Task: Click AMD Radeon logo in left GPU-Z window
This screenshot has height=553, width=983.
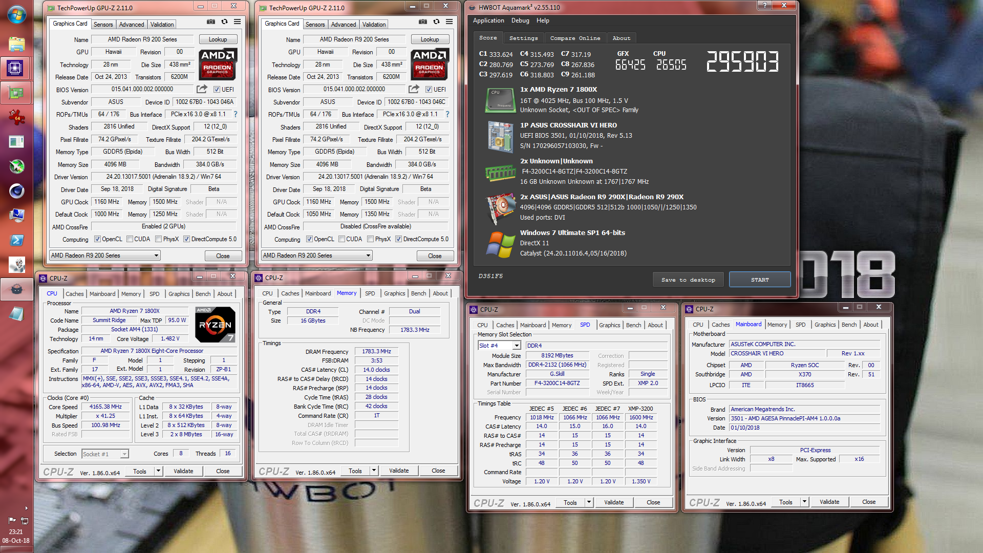Action: [x=217, y=64]
